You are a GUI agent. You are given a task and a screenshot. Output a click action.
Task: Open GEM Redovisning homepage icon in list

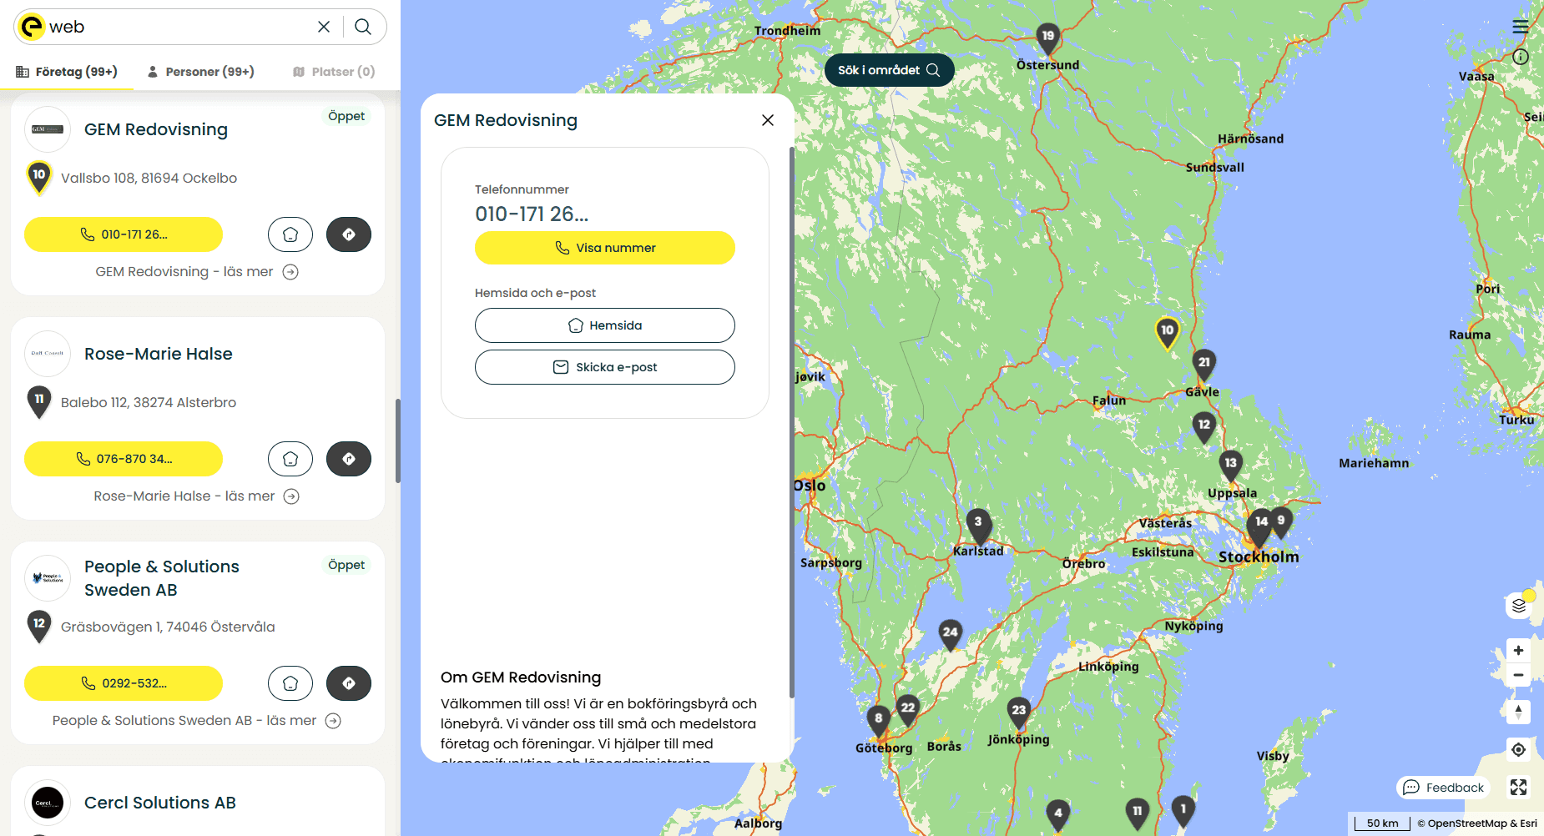(x=290, y=234)
